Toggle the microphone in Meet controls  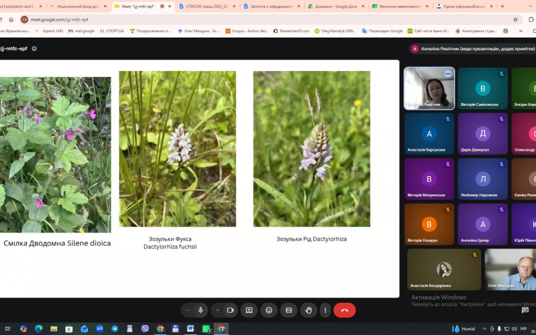[x=200, y=310]
